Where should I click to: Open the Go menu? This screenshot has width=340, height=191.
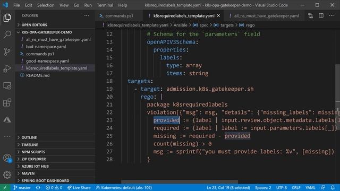click(76, 5)
